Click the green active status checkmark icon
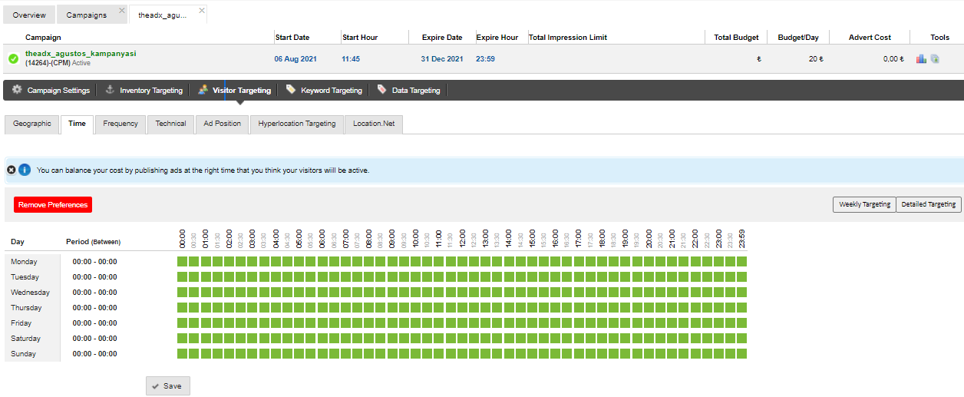The image size is (964, 397). pyautogui.click(x=14, y=58)
